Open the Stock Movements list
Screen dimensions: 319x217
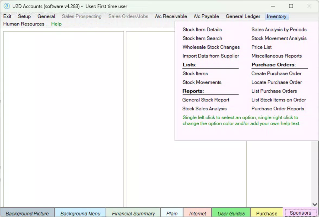coord(202,82)
